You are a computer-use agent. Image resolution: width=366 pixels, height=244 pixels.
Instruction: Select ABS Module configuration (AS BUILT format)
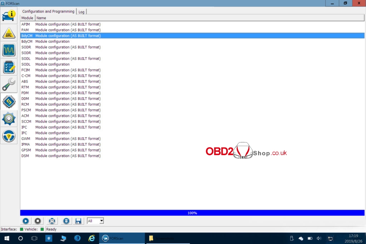tap(68, 81)
